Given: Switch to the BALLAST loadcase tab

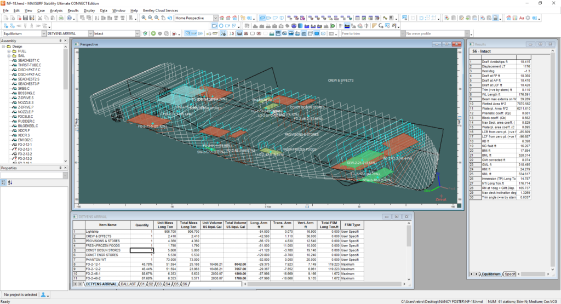Looking at the screenshot, I should coord(128,284).
